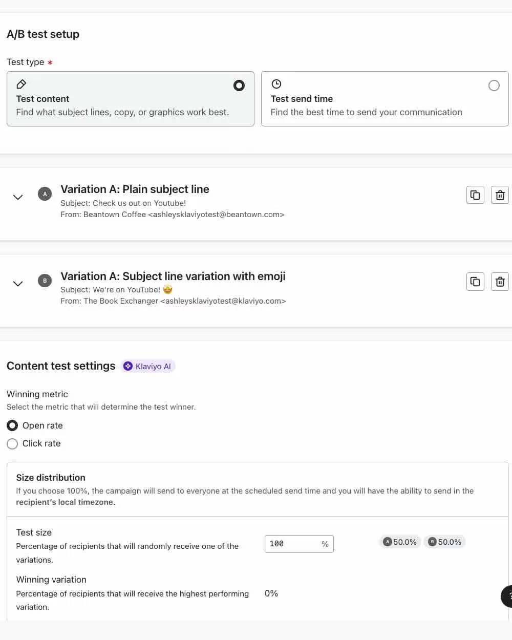
Task: Select the Test content radio button
Action: coord(239,86)
